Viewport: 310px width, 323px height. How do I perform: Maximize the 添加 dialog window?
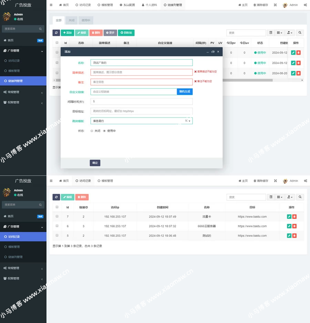(213, 52)
